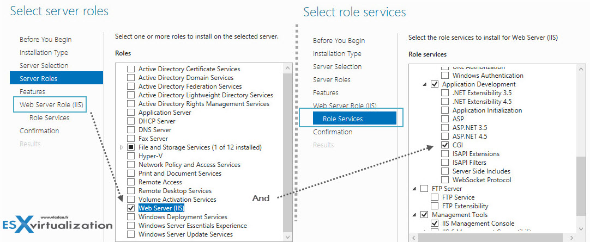Viewport: 590px width, 242px height.
Task: Check the Active Directory Domain Services checkbox
Action: point(130,78)
